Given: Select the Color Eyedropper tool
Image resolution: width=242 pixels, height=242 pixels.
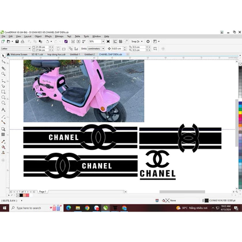Looking at the screenshot, I should [3, 142].
